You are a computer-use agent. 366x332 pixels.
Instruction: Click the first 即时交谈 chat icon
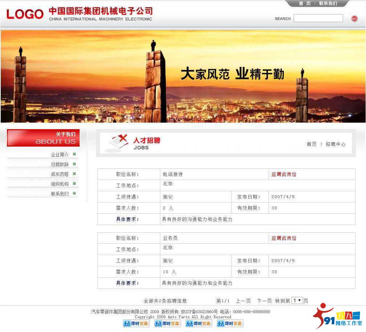click(x=136, y=323)
